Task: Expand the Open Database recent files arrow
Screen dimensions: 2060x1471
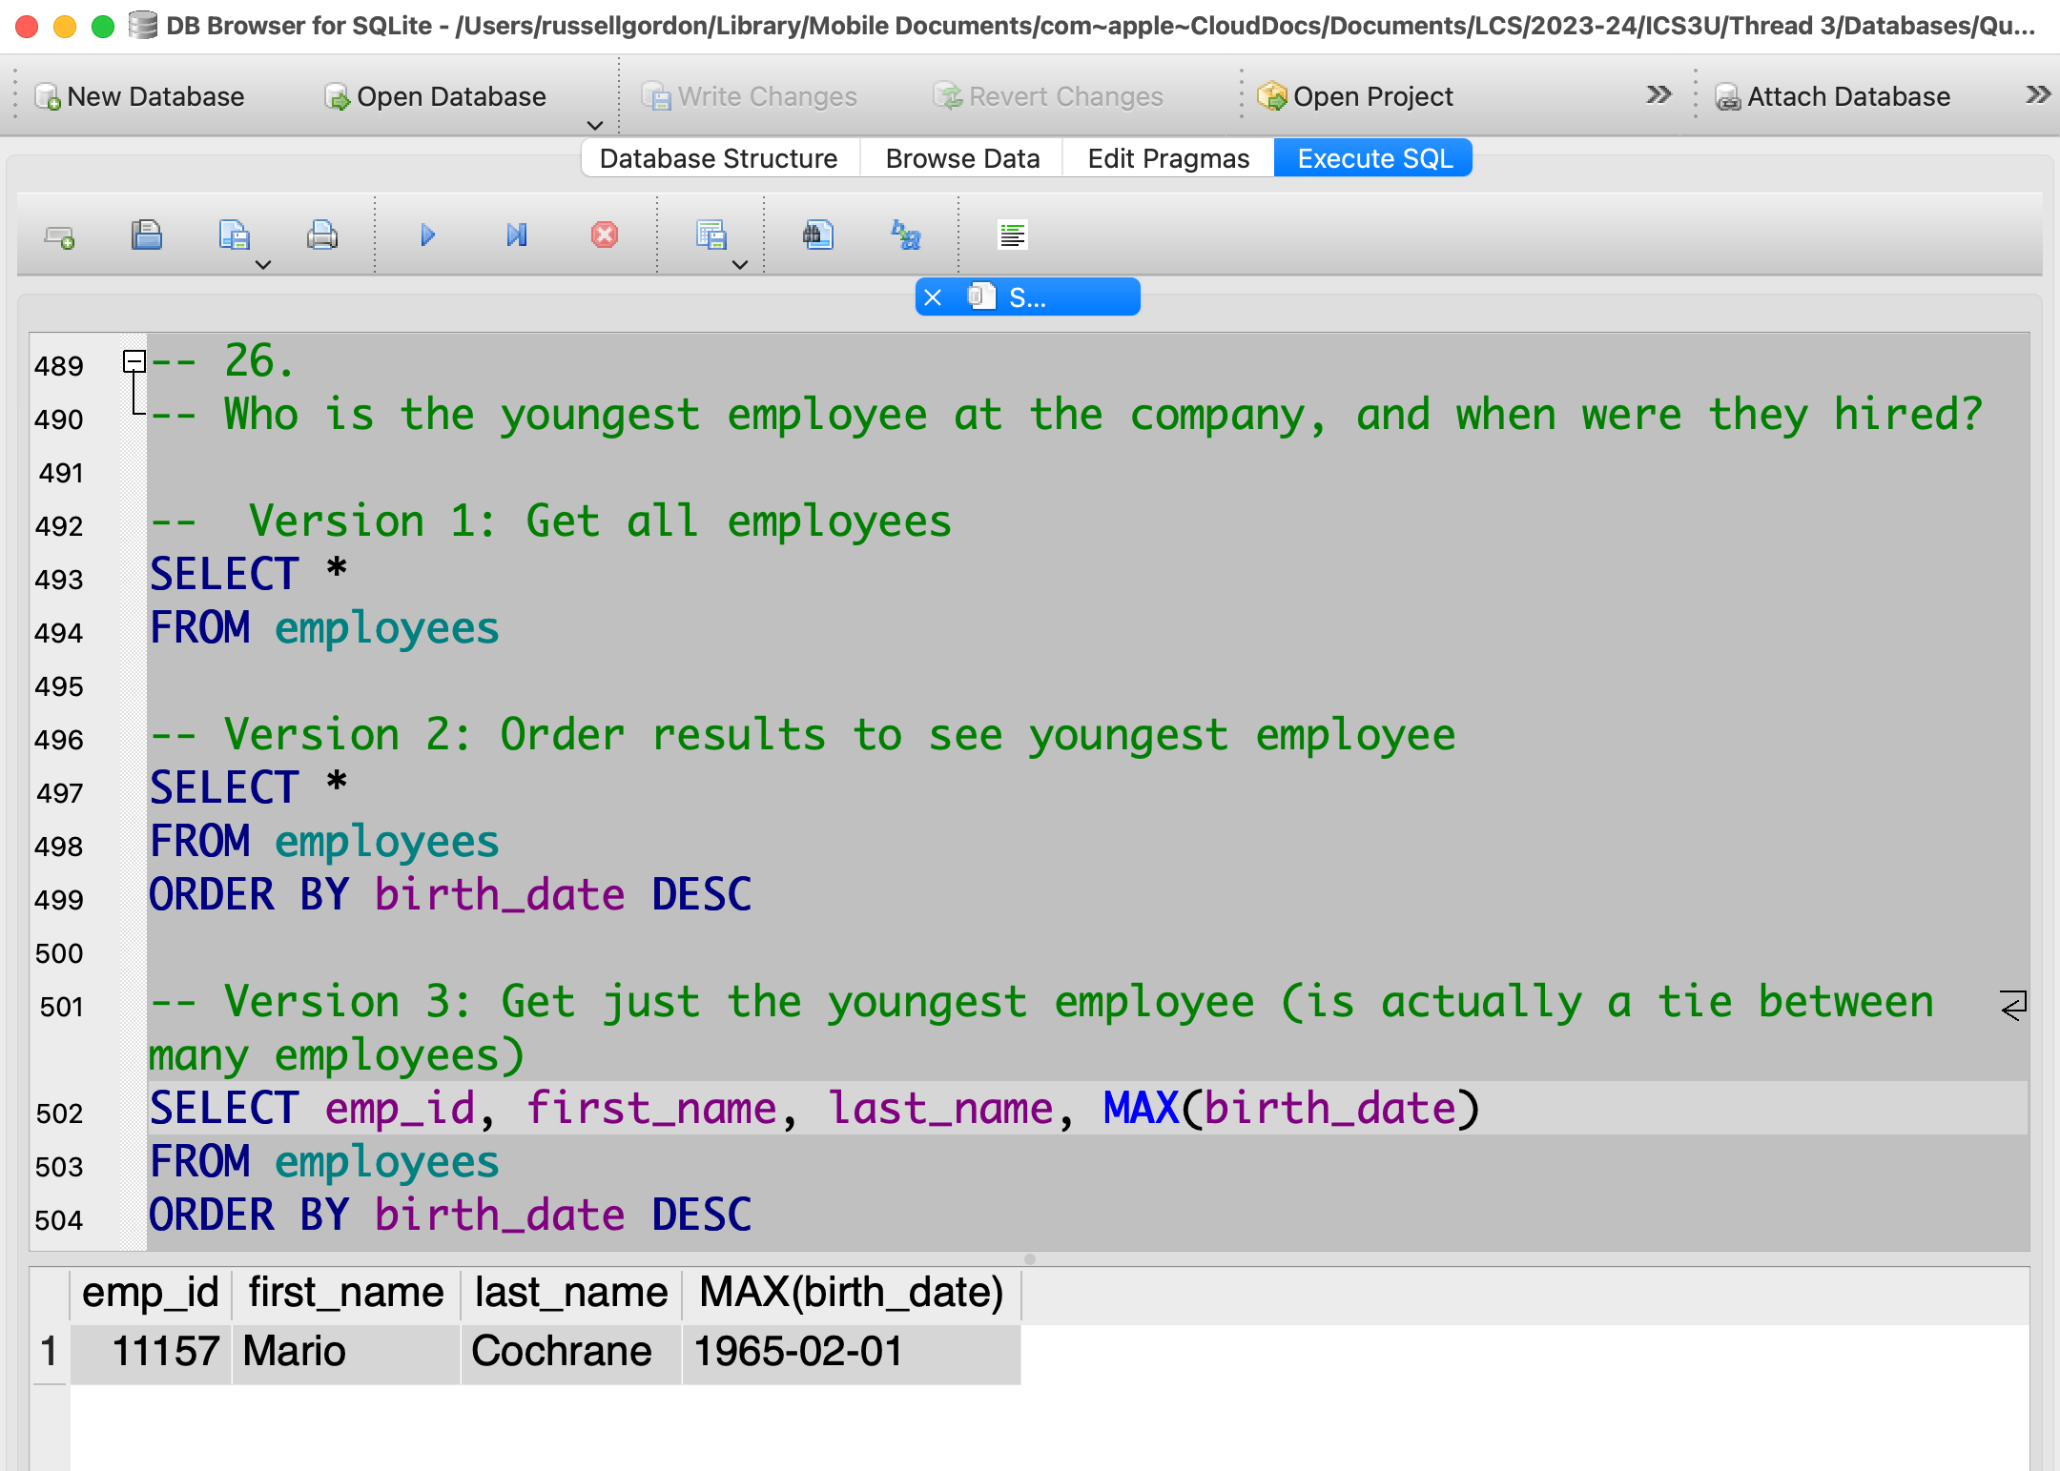Action: [x=595, y=126]
